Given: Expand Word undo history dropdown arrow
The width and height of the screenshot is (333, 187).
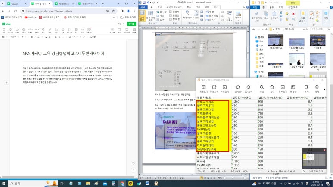Looking at the screenshot, I should pos(151,3).
